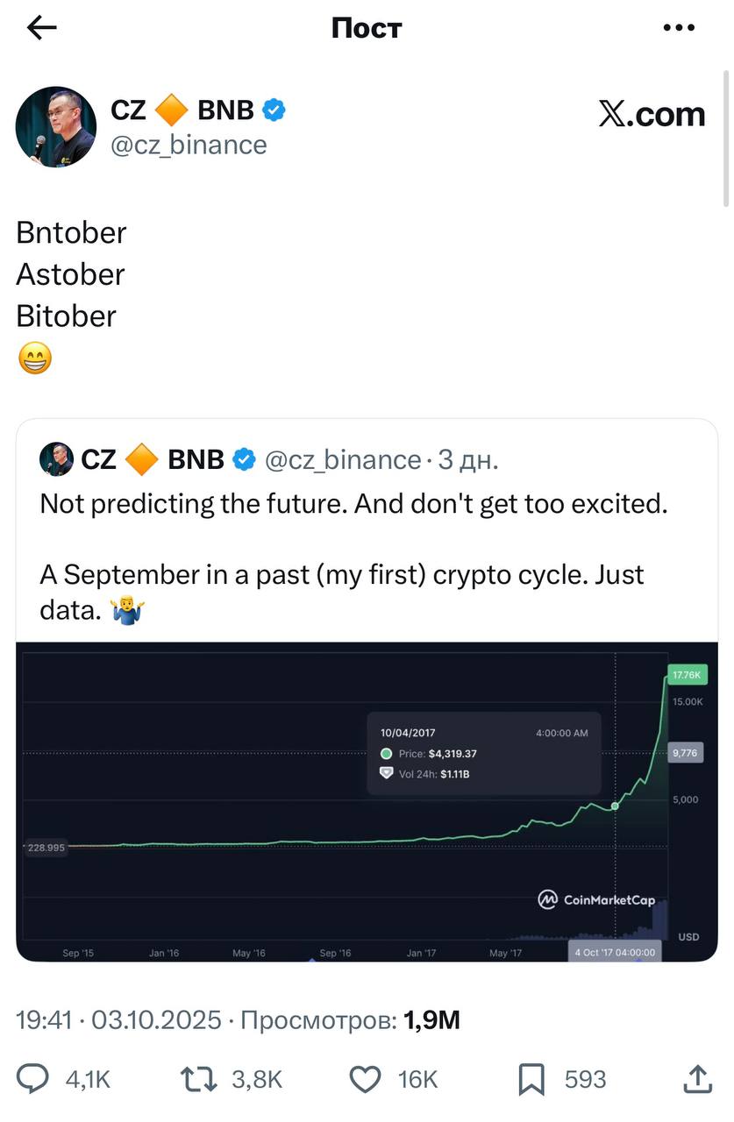The width and height of the screenshot is (734, 1122).
Task: Tap the blue verified badge beside BNB
Action: (x=274, y=110)
